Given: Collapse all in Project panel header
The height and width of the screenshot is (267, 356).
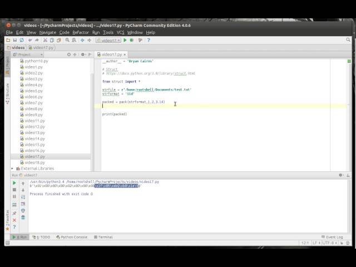Looking at the screenshot, I should 75,55.
